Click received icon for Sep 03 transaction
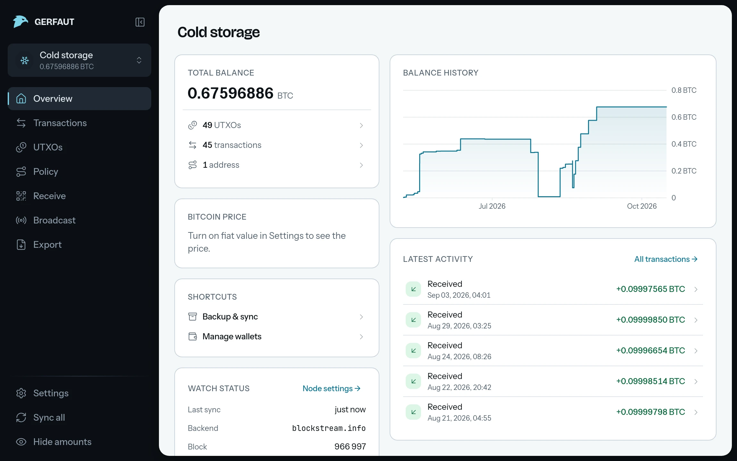The width and height of the screenshot is (737, 461). click(413, 289)
